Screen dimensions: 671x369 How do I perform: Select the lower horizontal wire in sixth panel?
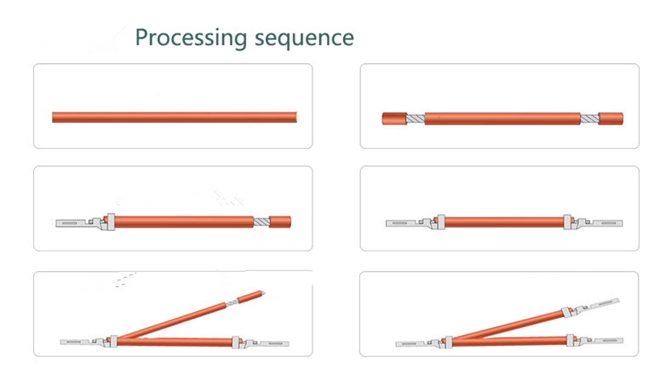pos(510,342)
